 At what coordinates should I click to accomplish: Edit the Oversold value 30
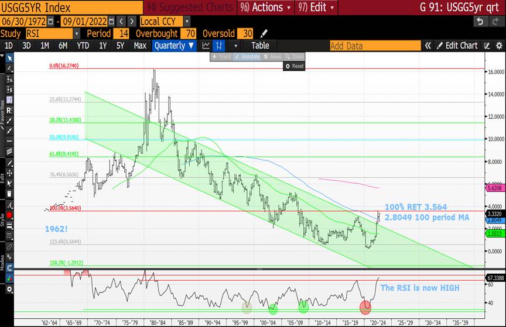click(x=245, y=33)
